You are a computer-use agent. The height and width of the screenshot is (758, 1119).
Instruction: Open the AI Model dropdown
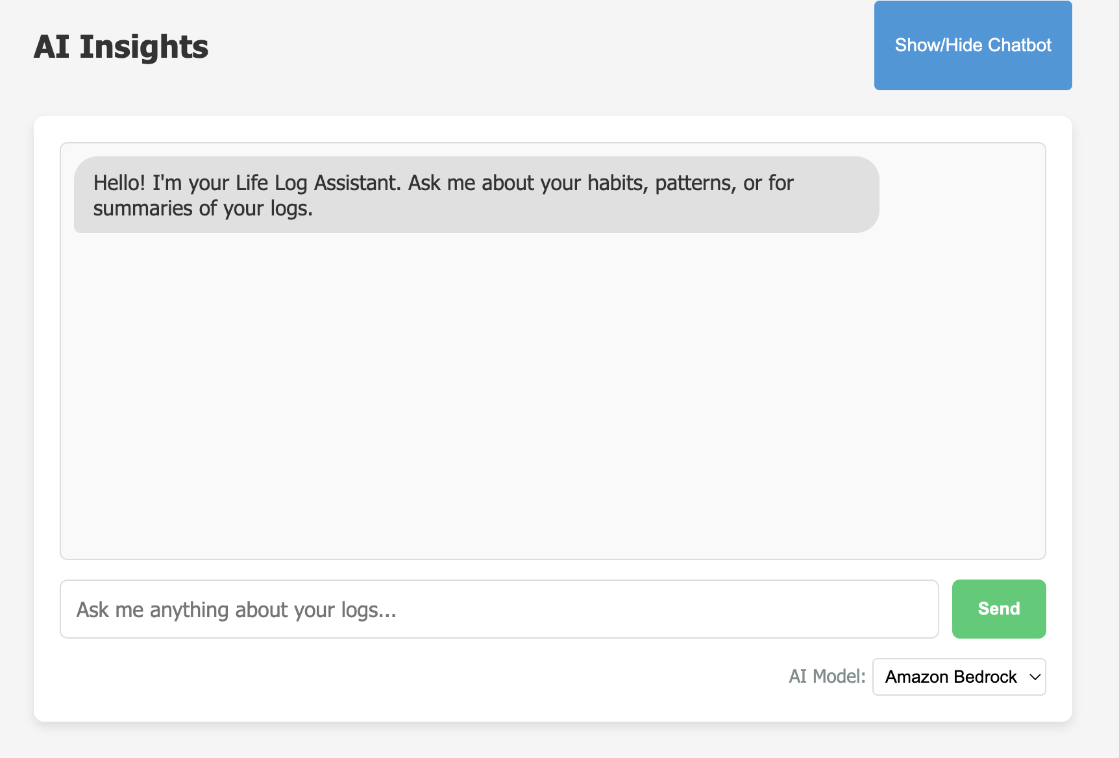959,677
